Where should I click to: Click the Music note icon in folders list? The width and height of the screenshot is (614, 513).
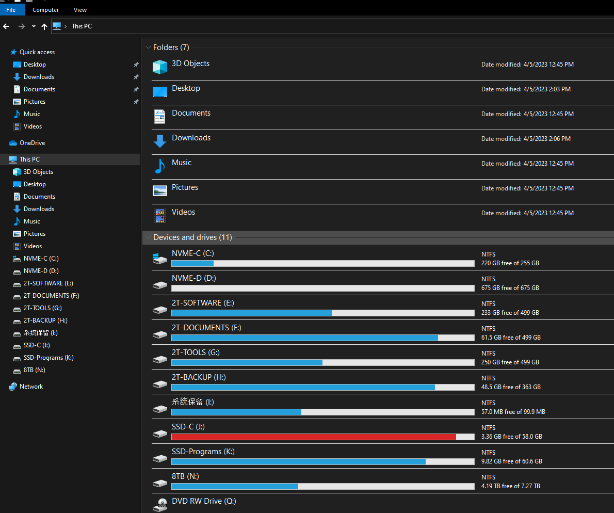click(160, 166)
